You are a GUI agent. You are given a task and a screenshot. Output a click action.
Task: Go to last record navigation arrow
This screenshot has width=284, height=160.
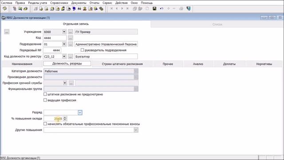(x=127, y=8)
